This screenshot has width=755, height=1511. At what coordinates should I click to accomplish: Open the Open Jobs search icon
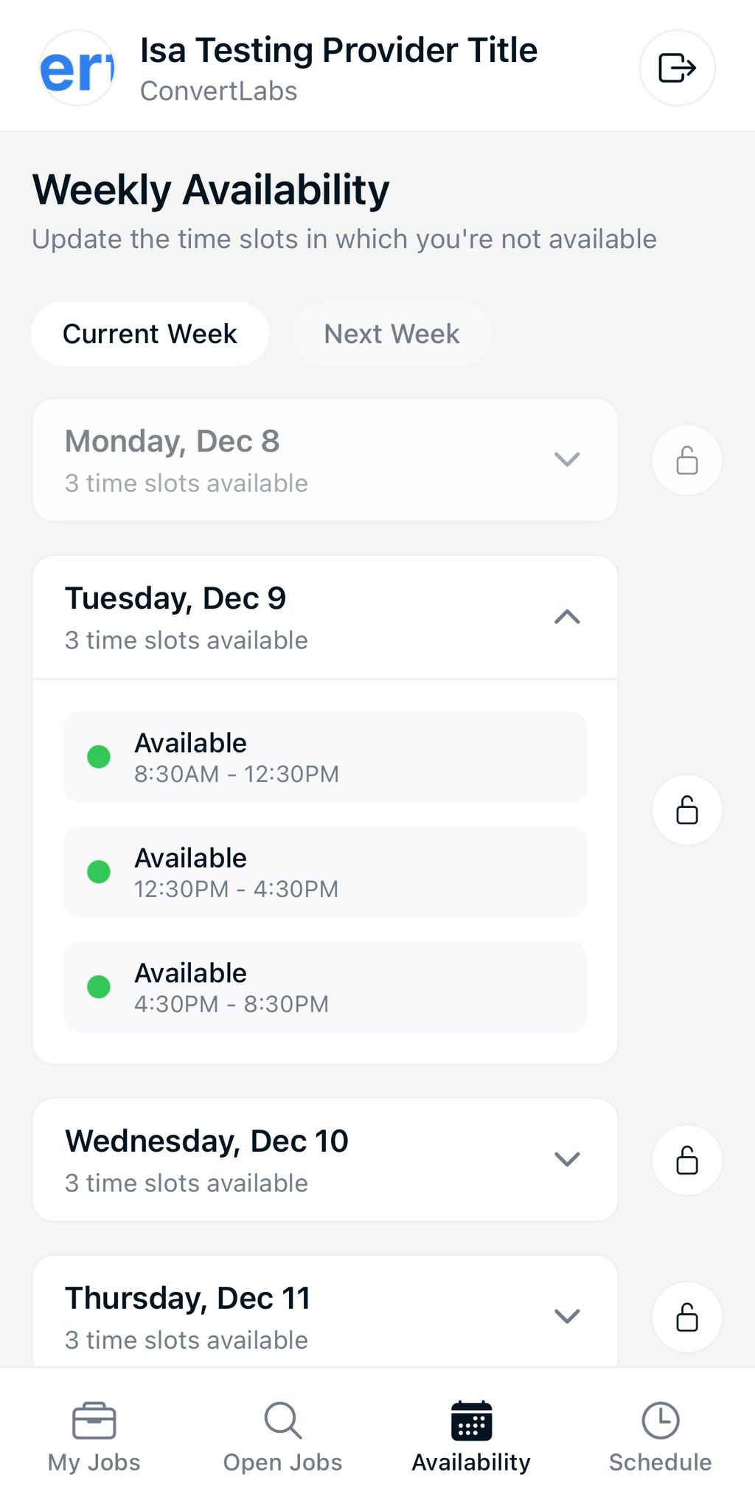[282, 1420]
